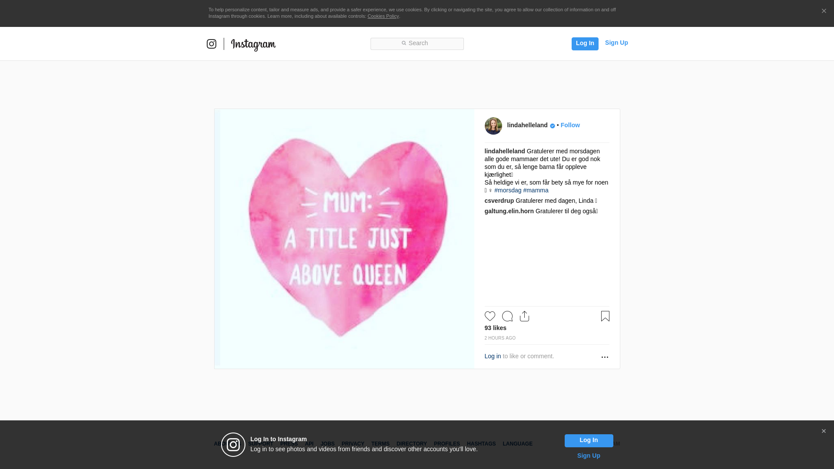Click the Instagram wordmark logo
The height and width of the screenshot is (469, 834).
pyautogui.click(x=253, y=44)
